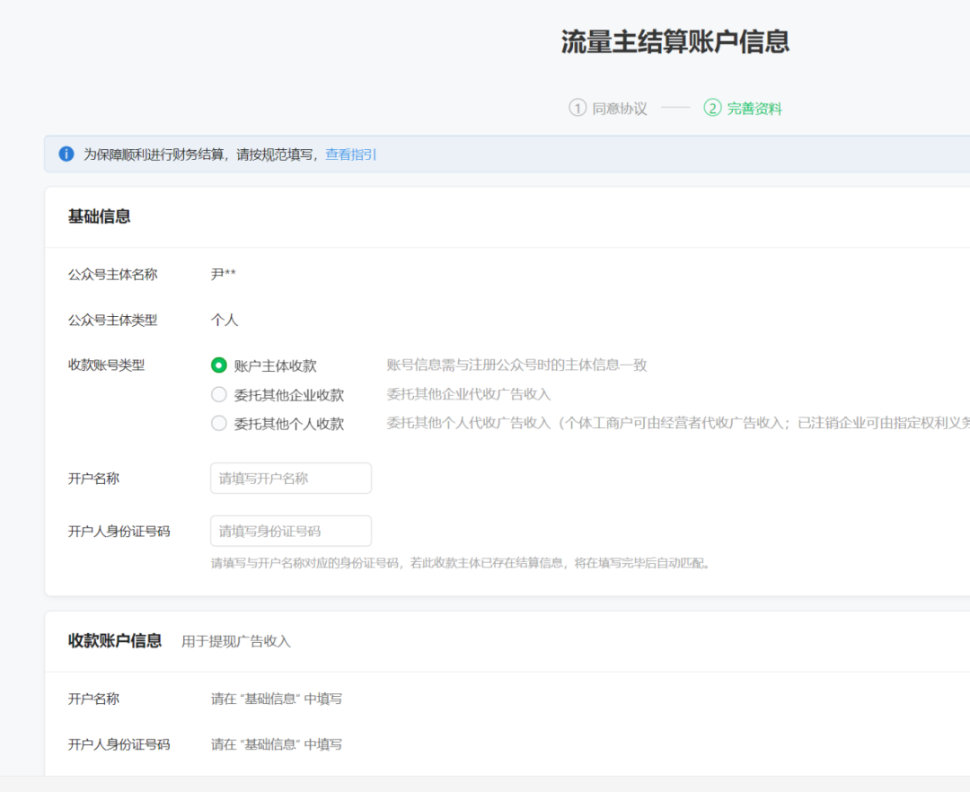Screen dimensions: 970x792
Task: Open the 查看指引 guidance link
Action: 350,154
